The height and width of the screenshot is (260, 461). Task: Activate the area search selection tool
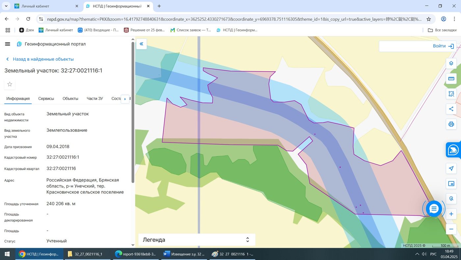[451, 94]
